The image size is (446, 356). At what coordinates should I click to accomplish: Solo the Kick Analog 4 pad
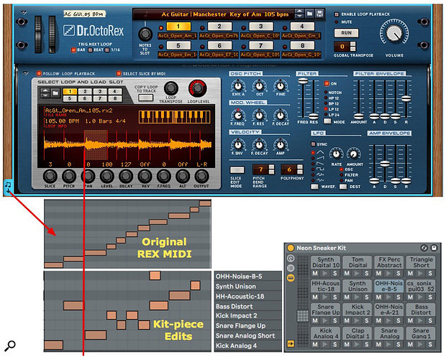click(x=334, y=345)
